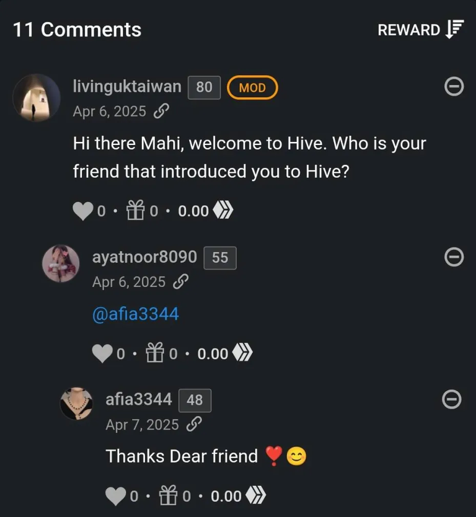Tip livinguktaiwan's comment using gift icon
Image resolution: width=476 pixels, height=517 pixels.
pyautogui.click(x=136, y=210)
